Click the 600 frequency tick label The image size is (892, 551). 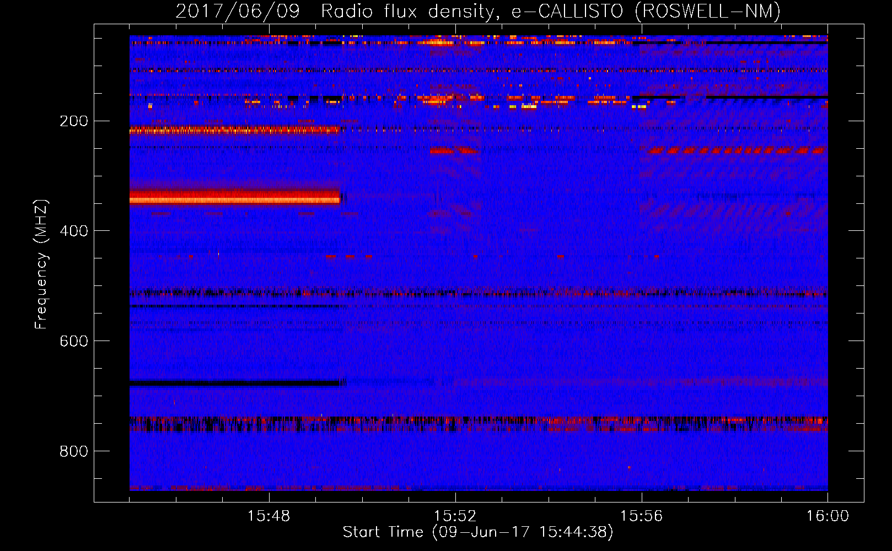point(74,342)
